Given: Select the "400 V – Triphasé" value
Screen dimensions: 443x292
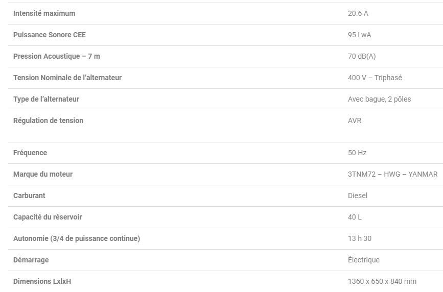Looking at the screenshot, I should pos(375,78).
